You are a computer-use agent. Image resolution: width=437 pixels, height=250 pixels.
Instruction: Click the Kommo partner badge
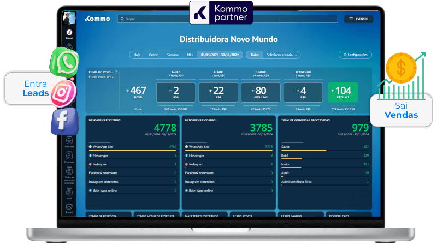(x=221, y=13)
